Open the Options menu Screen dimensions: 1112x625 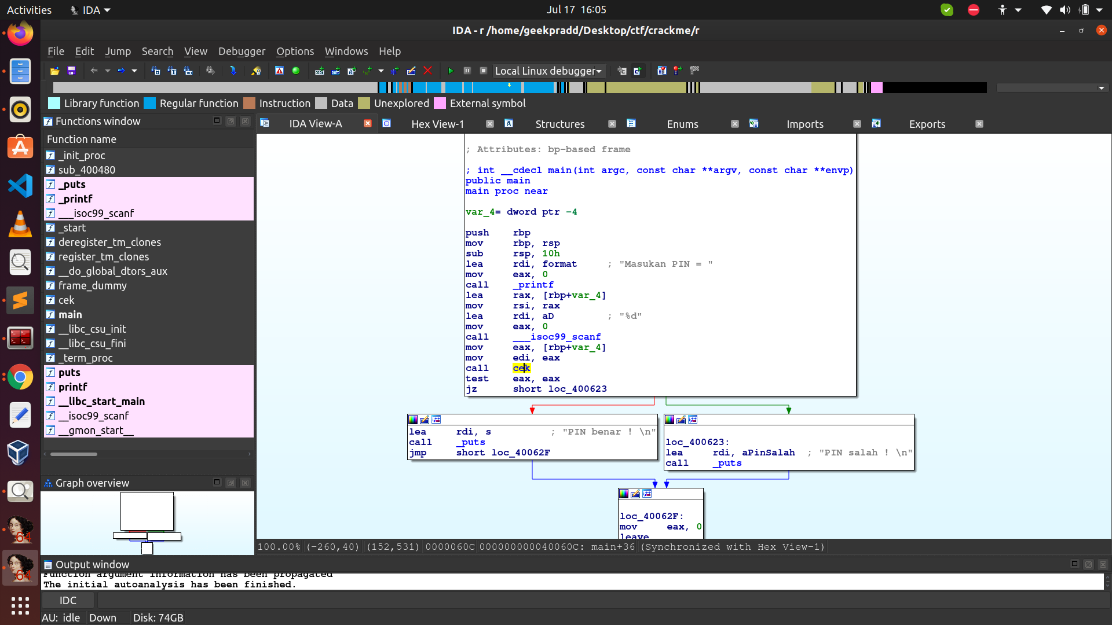(x=295, y=51)
